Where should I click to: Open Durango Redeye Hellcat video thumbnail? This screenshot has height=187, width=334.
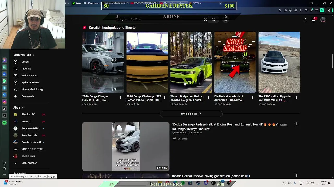[x=126, y=146]
